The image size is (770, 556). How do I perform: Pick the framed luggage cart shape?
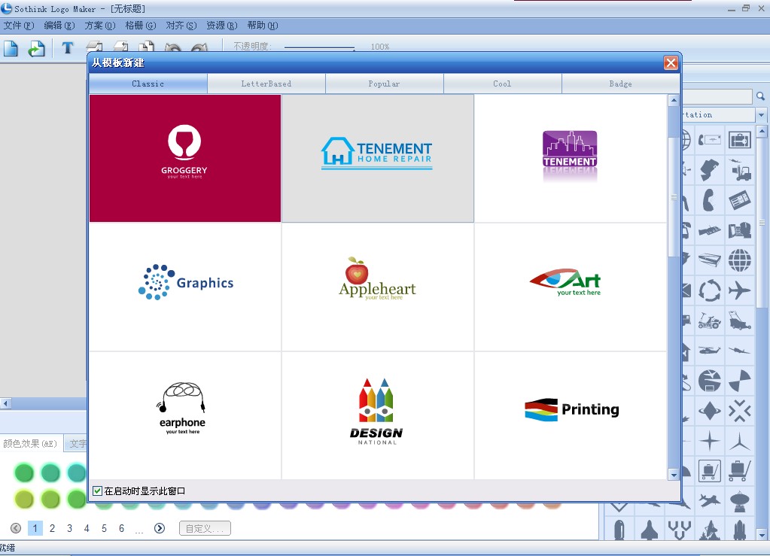[709, 471]
